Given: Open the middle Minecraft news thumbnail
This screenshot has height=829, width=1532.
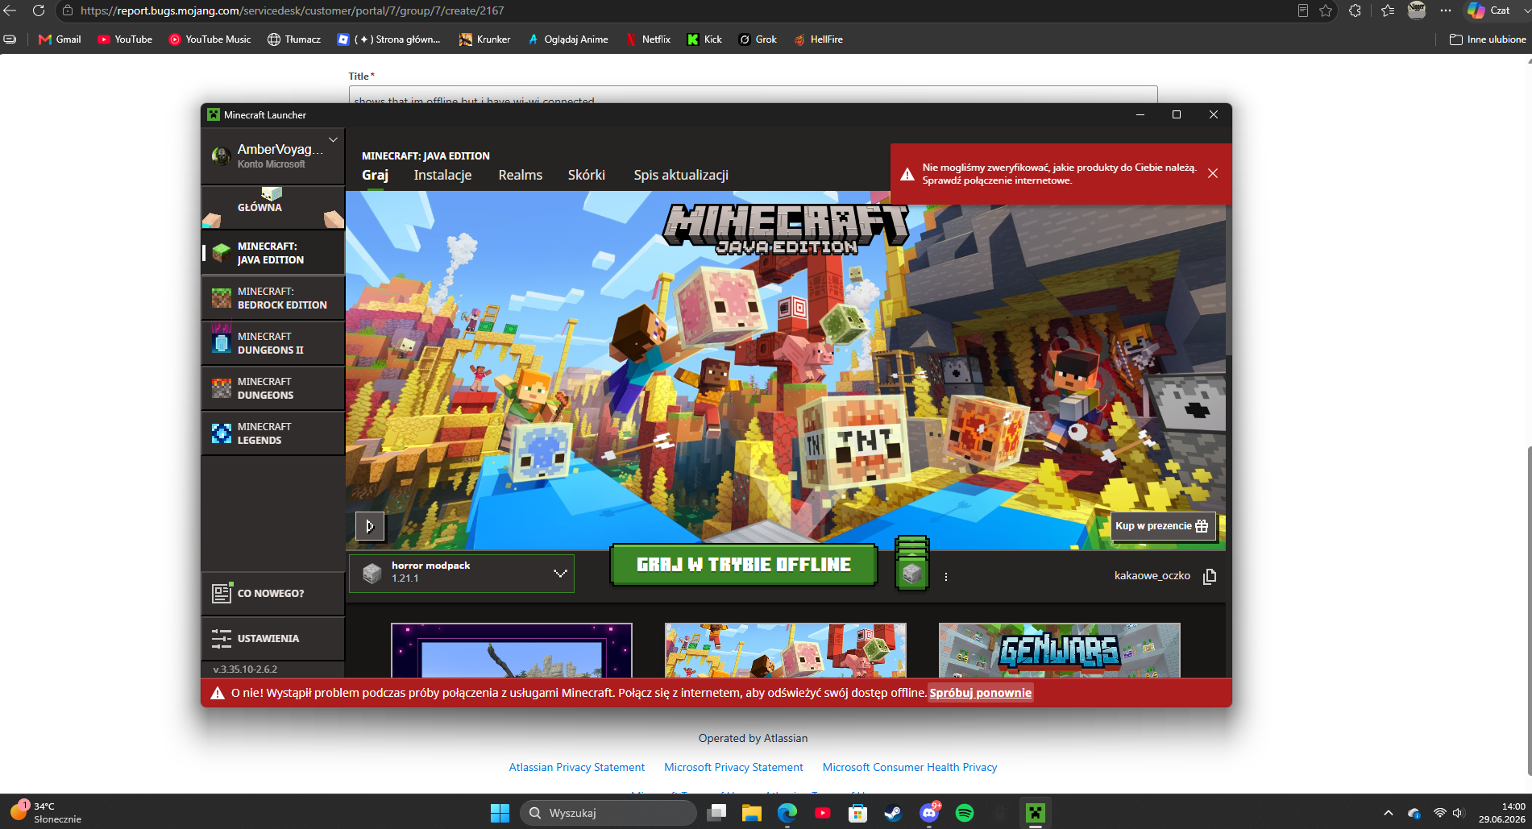Looking at the screenshot, I should [785, 650].
